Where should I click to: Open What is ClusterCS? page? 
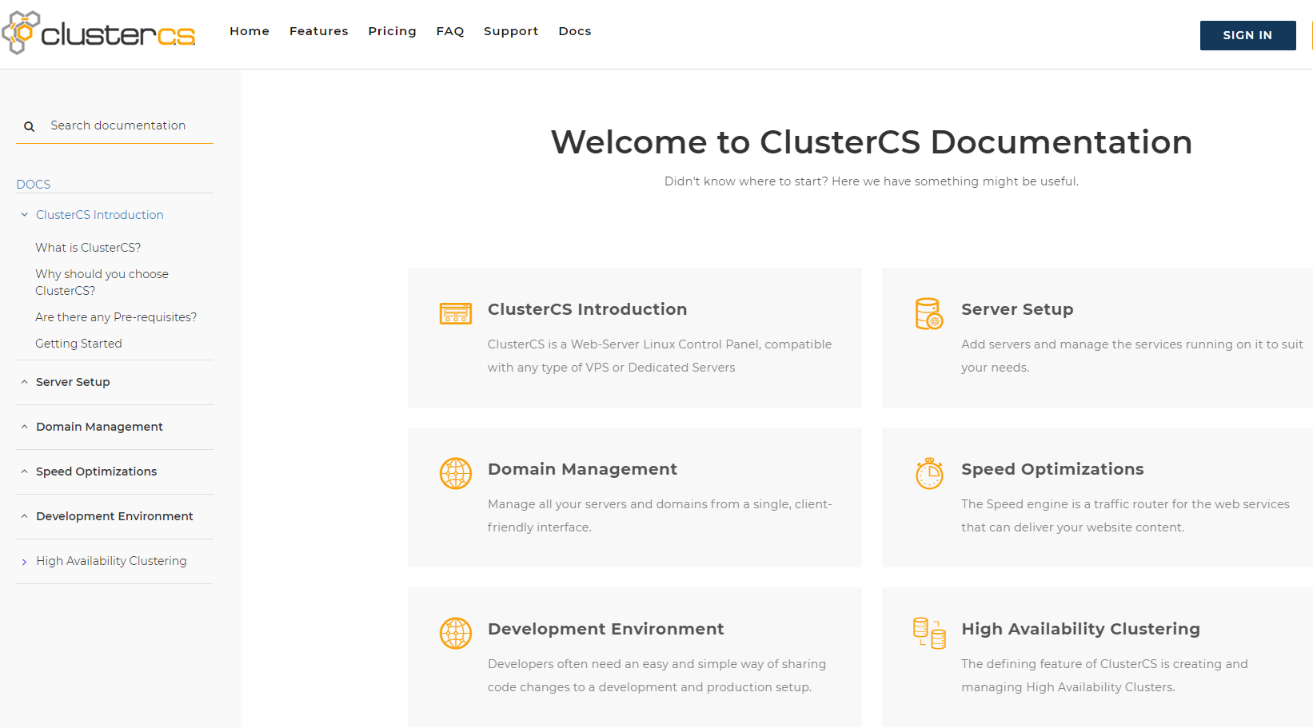[x=88, y=248]
